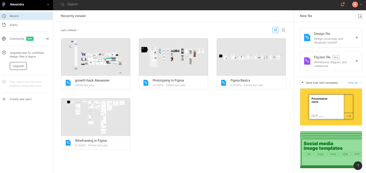The width and height of the screenshot is (366, 173).
Task: Click the Figma logo icon
Action: coord(4,4)
